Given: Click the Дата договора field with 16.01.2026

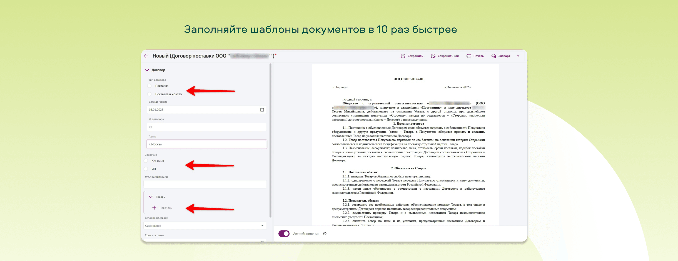Looking at the screenshot, I should pos(206,110).
